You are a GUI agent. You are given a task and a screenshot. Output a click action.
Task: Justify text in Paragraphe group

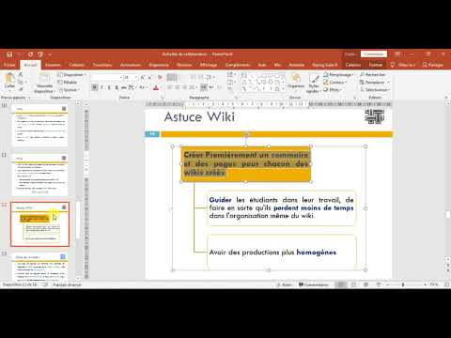pos(192,87)
